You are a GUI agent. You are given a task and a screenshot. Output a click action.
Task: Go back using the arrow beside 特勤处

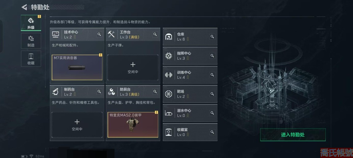click(24, 7)
